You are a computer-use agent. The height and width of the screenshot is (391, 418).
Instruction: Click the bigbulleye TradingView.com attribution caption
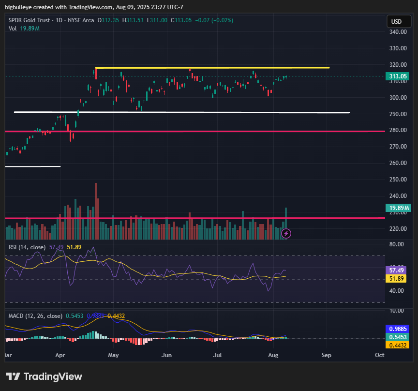pos(94,7)
